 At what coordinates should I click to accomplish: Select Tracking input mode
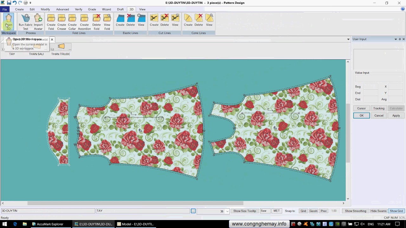coord(379,108)
